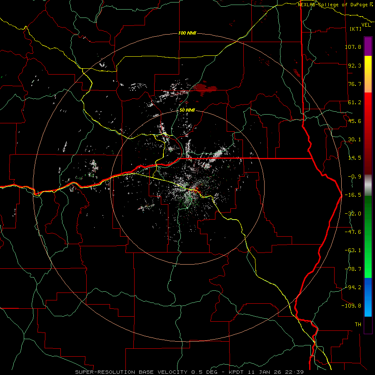
Task: Click the NEXLAB-College of DuPage label
Action: click(335, 5)
